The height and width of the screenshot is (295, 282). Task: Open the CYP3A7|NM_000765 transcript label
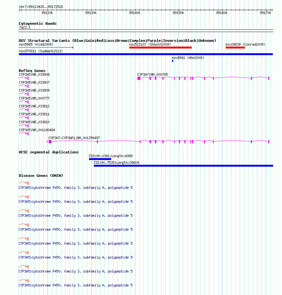153,75
